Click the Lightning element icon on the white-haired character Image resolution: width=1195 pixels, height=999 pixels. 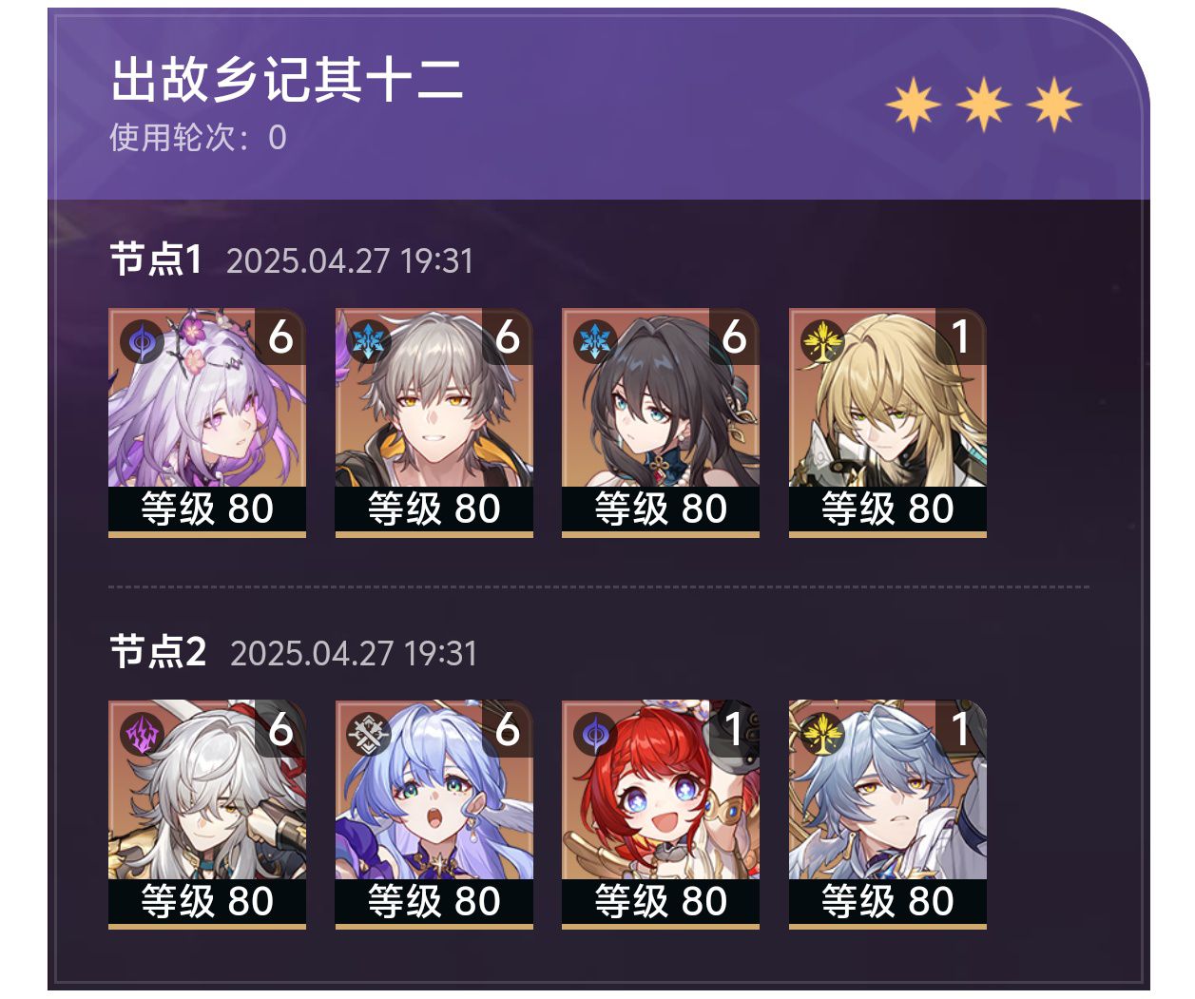pos(143,735)
